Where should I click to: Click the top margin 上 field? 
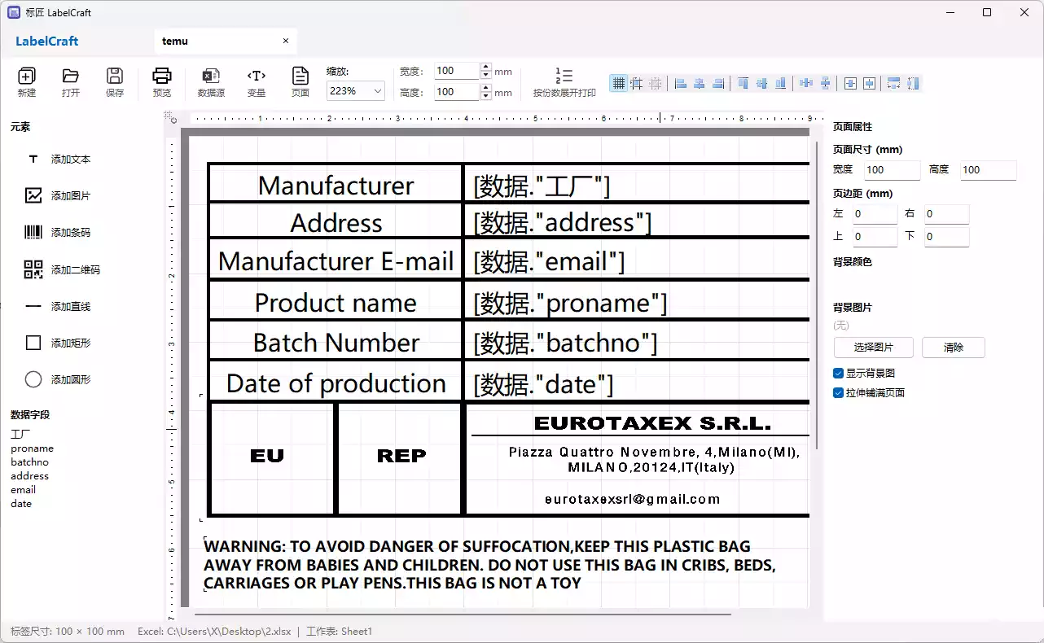pos(874,237)
